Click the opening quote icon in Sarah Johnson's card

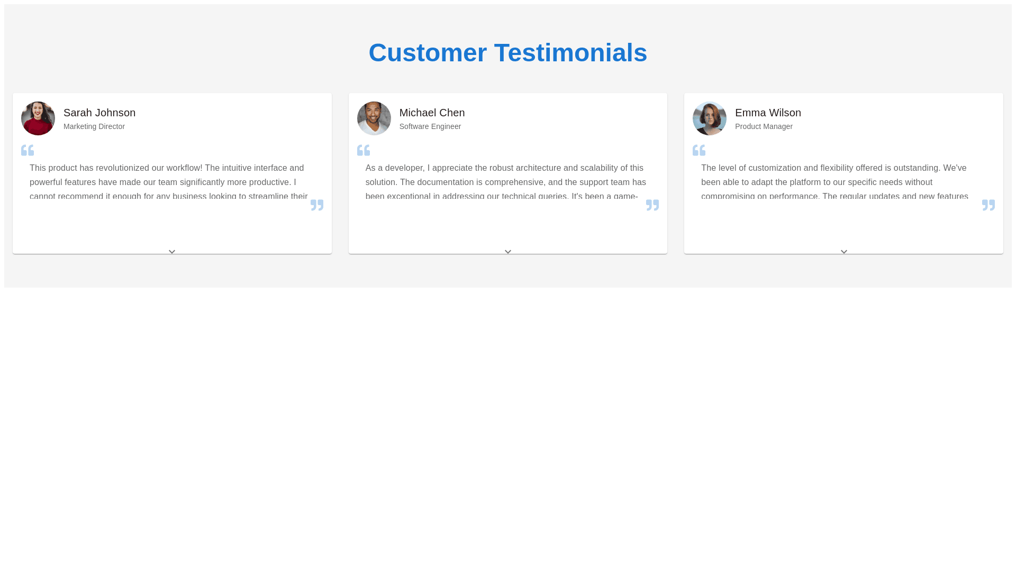click(x=28, y=151)
